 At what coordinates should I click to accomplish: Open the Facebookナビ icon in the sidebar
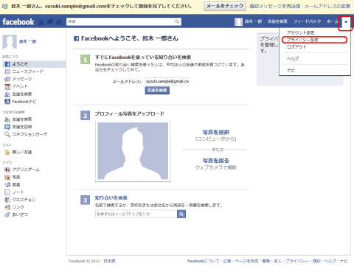click(7, 102)
